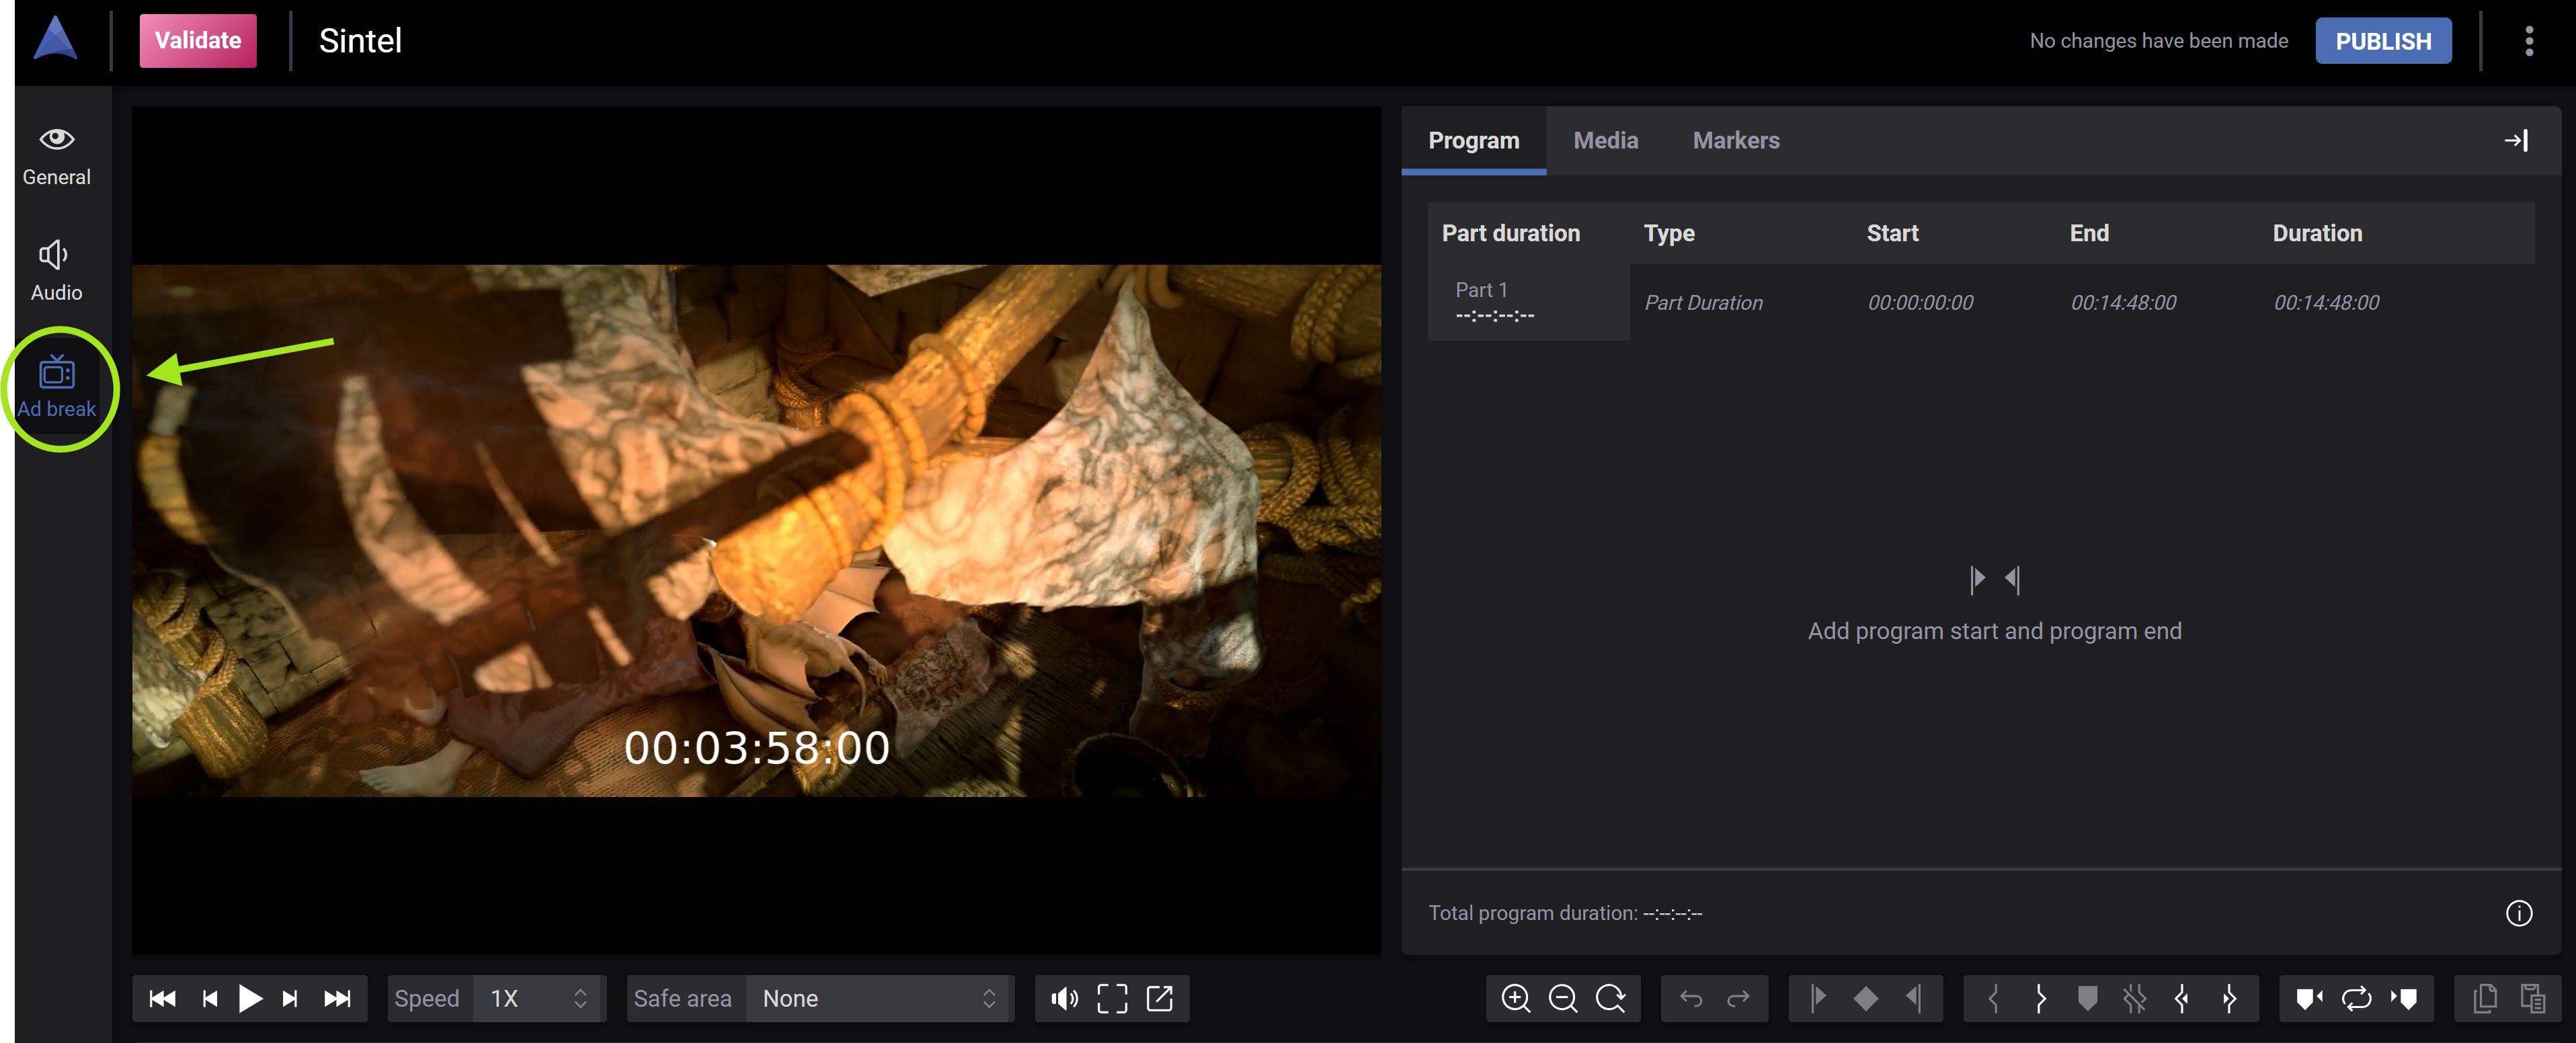
Task: Click 'Add program start and program end' hint
Action: [1994, 631]
